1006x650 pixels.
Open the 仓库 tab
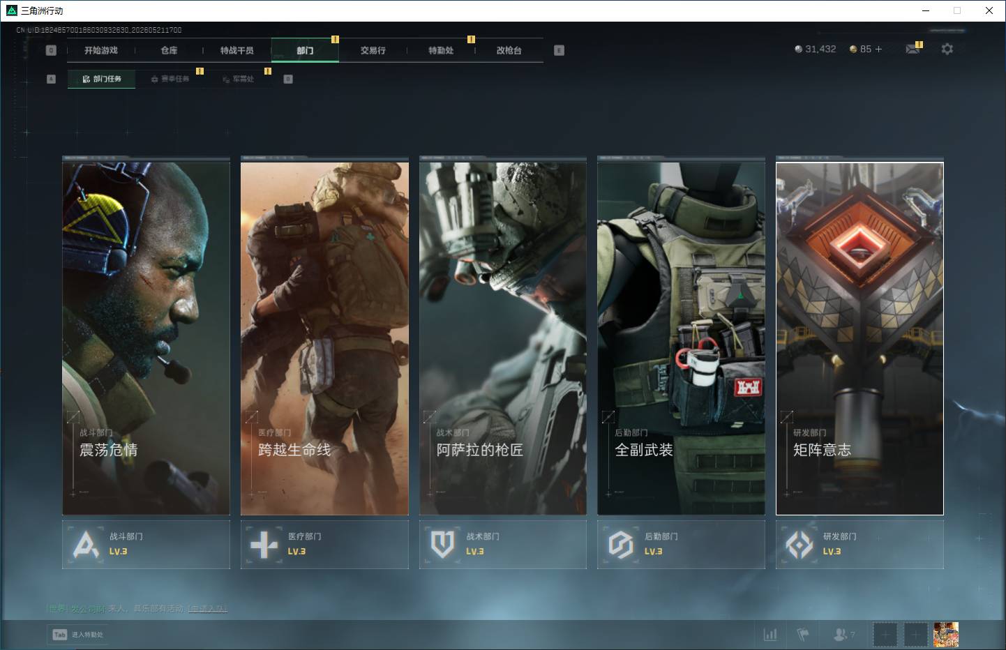pos(169,50)
